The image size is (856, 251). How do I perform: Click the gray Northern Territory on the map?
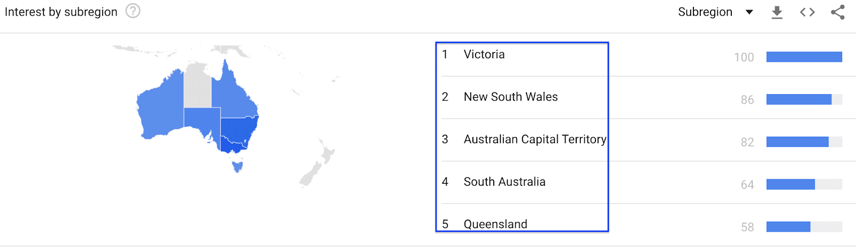197,85
